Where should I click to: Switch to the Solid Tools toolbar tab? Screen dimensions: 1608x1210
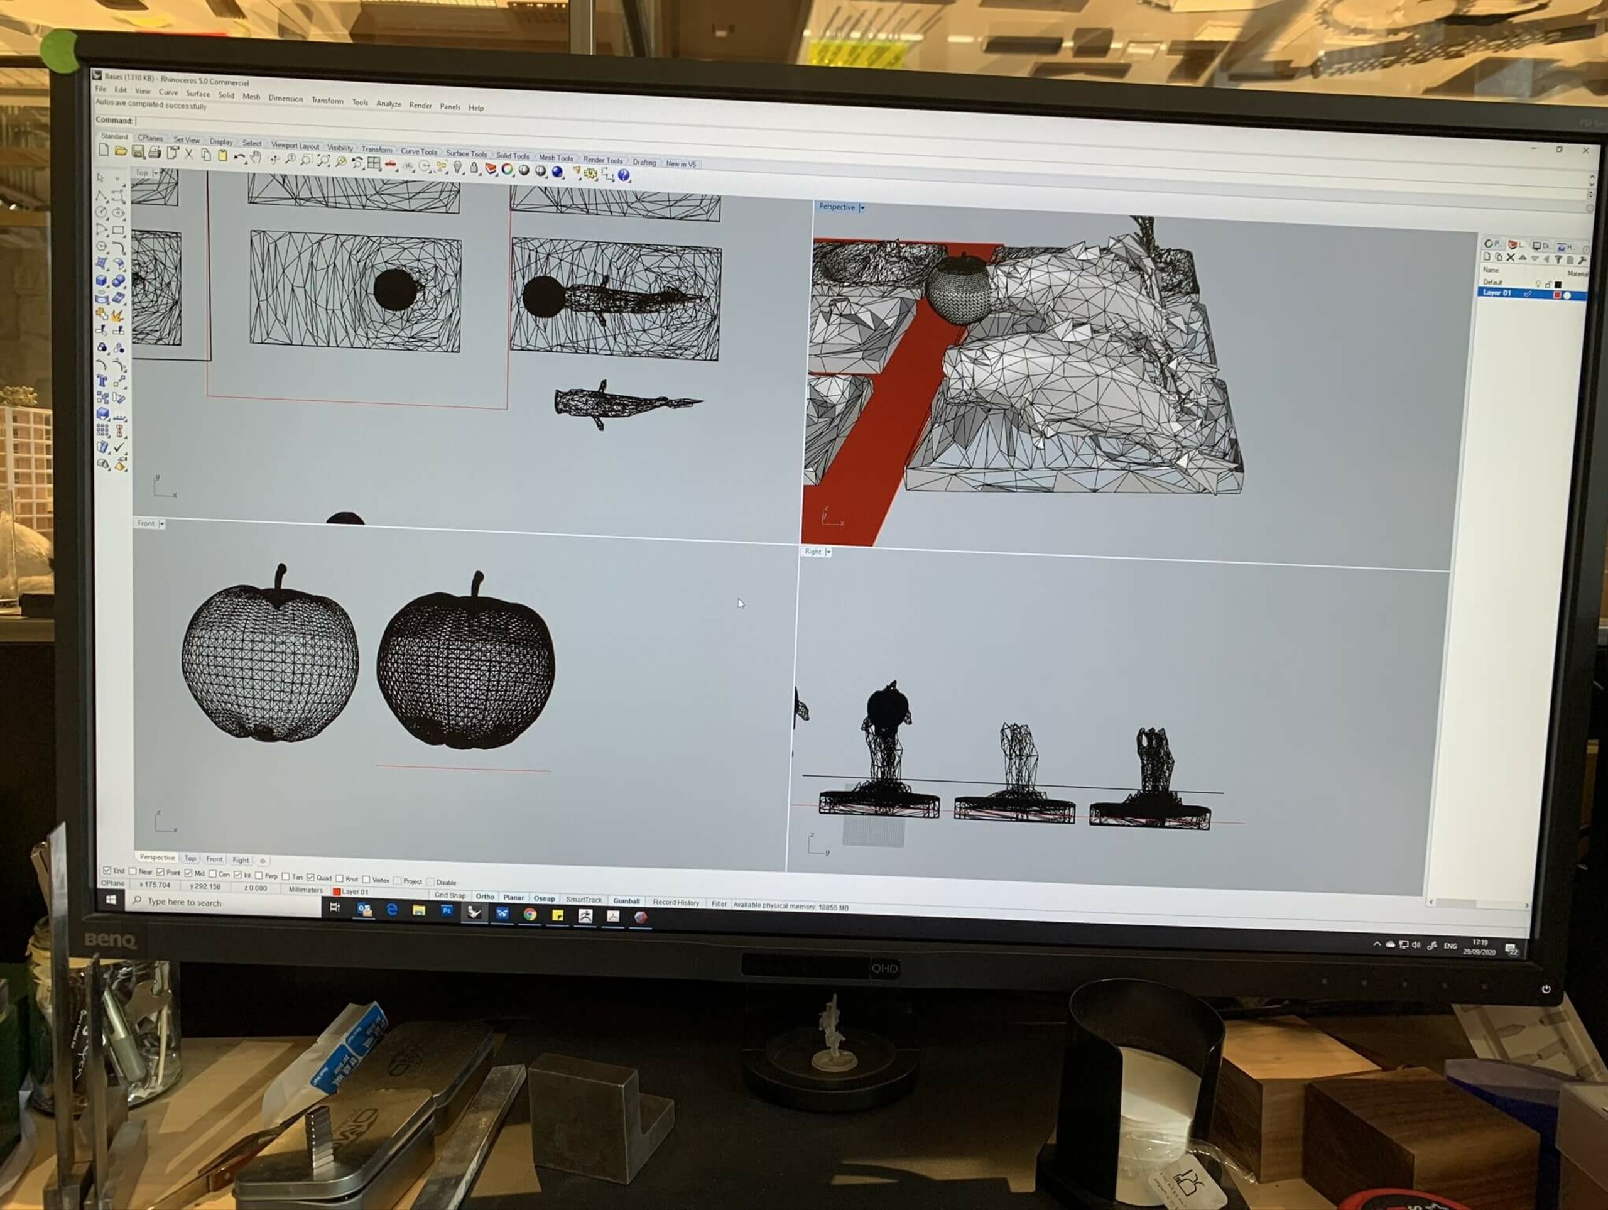pyautogui.click(x=513, y=156)
